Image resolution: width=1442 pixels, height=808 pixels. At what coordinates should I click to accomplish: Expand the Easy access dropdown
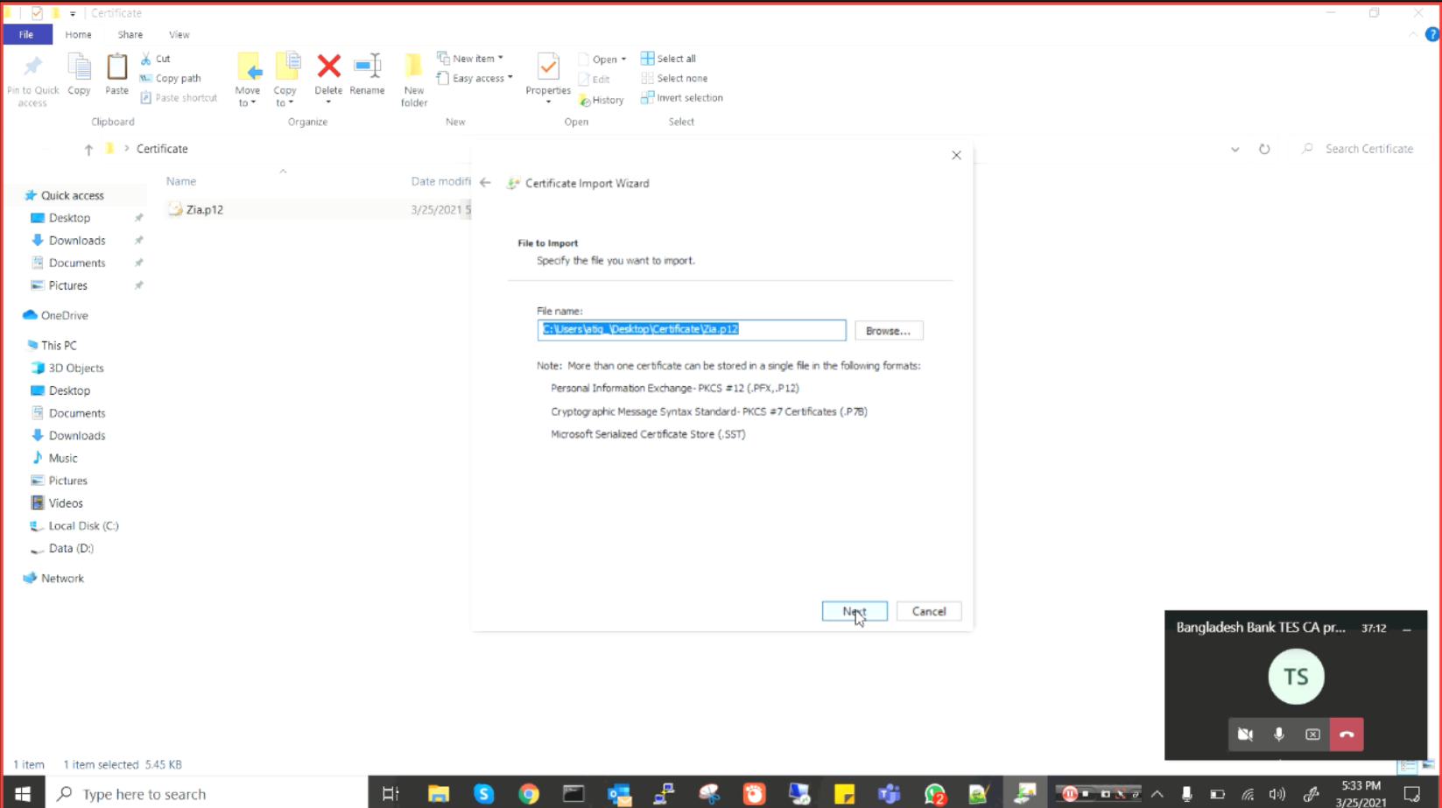coord(475,78)
